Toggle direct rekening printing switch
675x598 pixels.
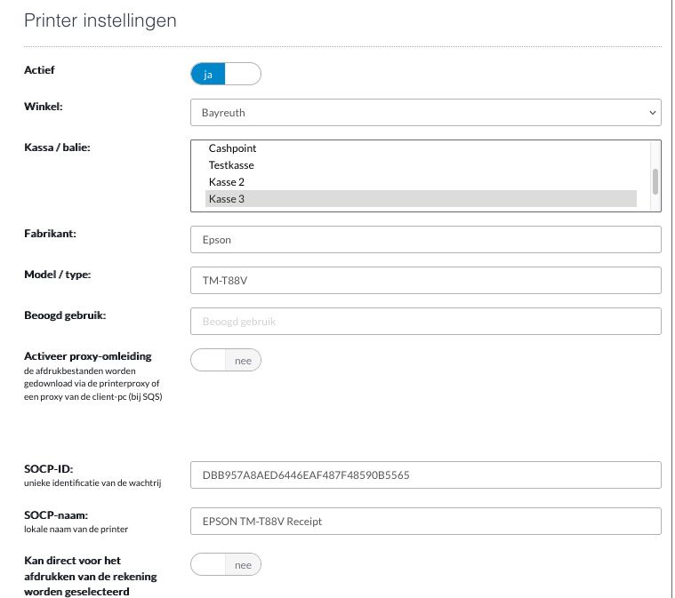(226, 564)
